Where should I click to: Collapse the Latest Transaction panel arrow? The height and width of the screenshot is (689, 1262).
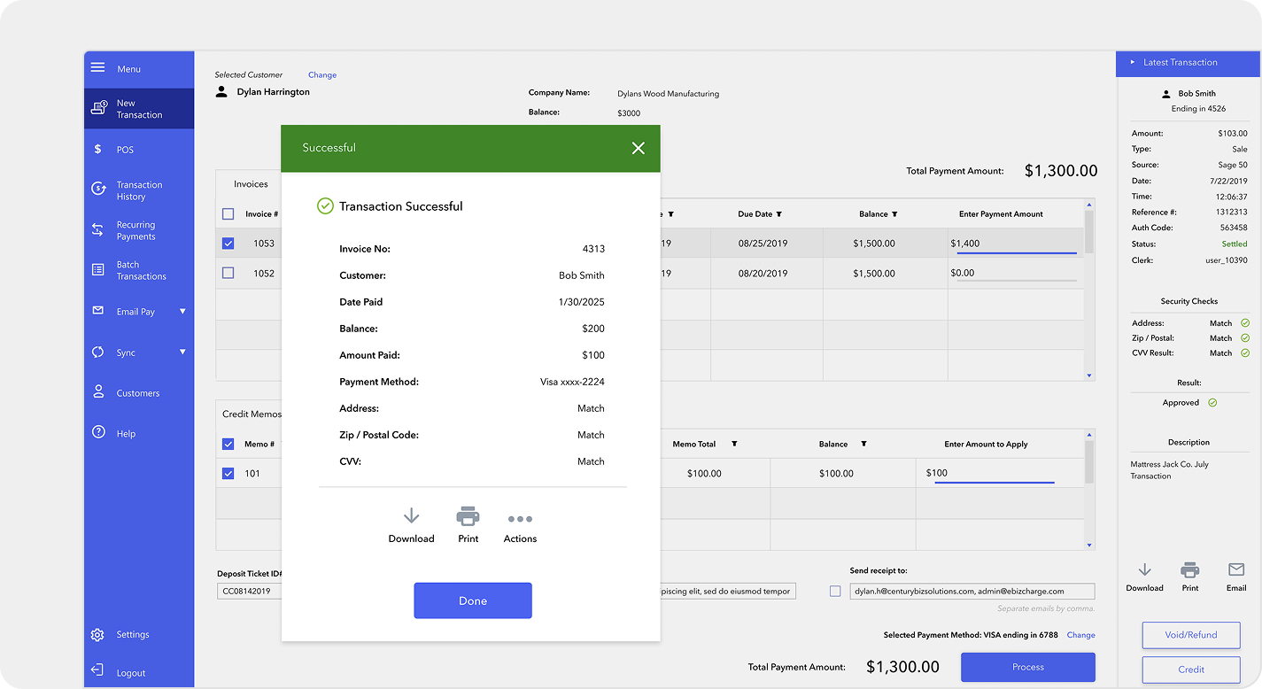1132,62
